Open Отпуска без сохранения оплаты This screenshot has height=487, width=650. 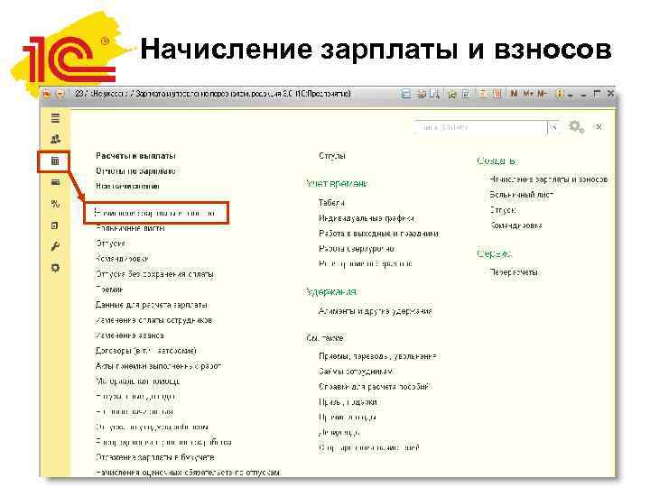click(154, 274)
